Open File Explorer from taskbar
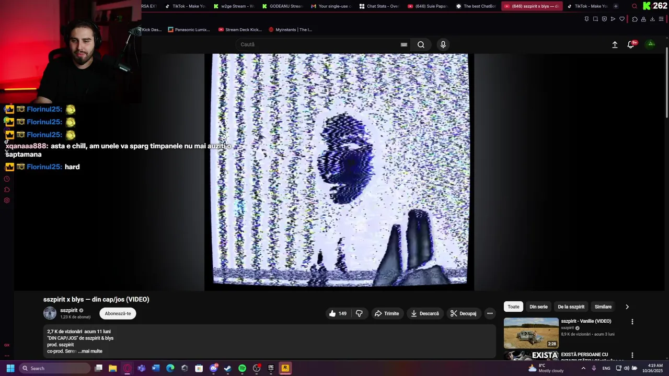The width and height of the screenshot is (669, 376). 113,368
